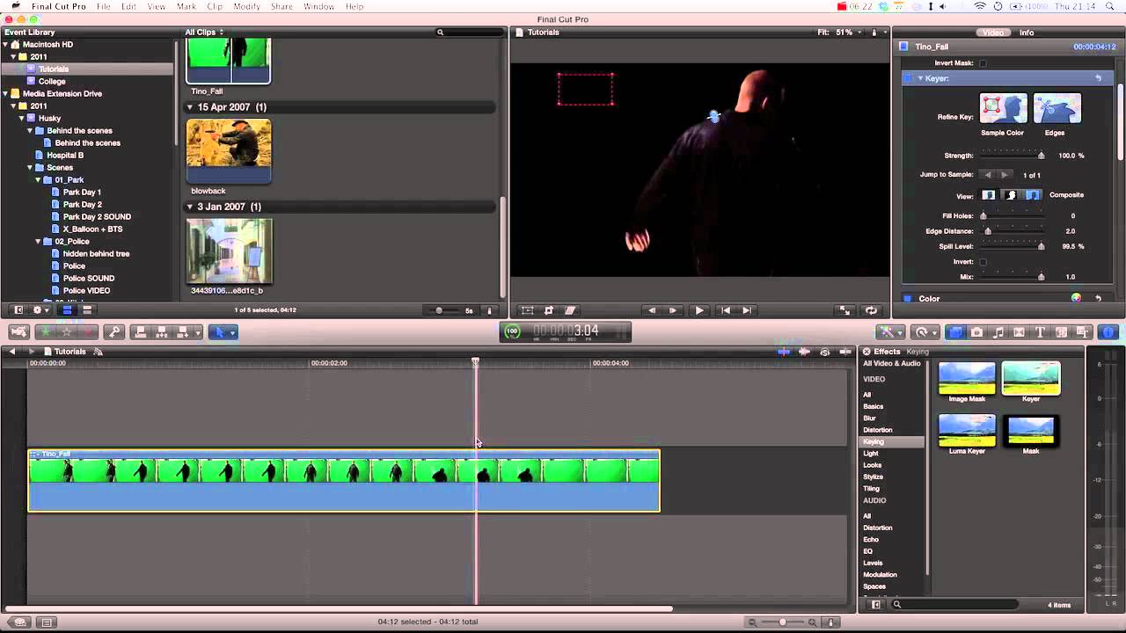This screenshot has height=633, width=1126.
Task: Show the Effects browser toolbar icon
Action: click(956, 332)
